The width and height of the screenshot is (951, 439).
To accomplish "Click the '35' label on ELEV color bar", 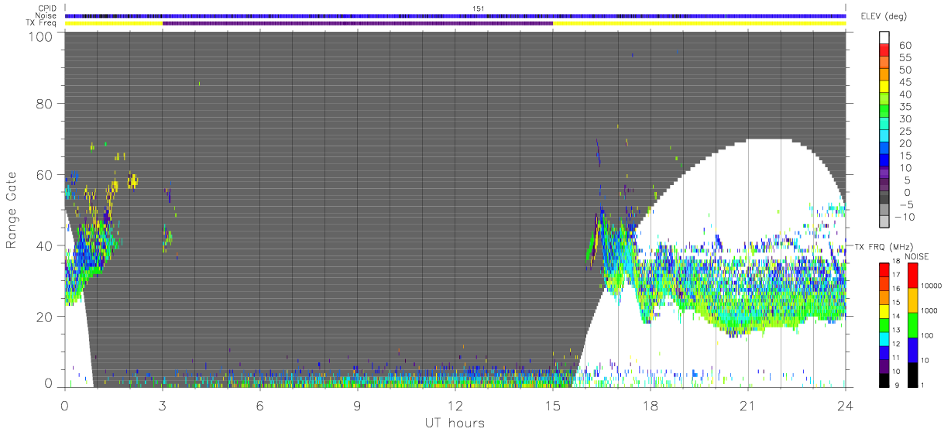I will click(905, 106).
